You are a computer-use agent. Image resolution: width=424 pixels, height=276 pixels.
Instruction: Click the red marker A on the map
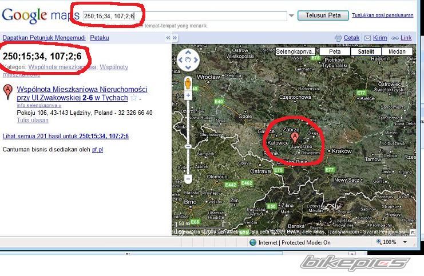click(x=295, y=137)
